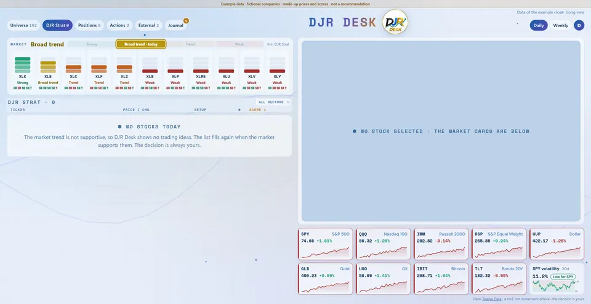
Task: Open the SPY S&P 500 market card
Action: click(325, 244)
